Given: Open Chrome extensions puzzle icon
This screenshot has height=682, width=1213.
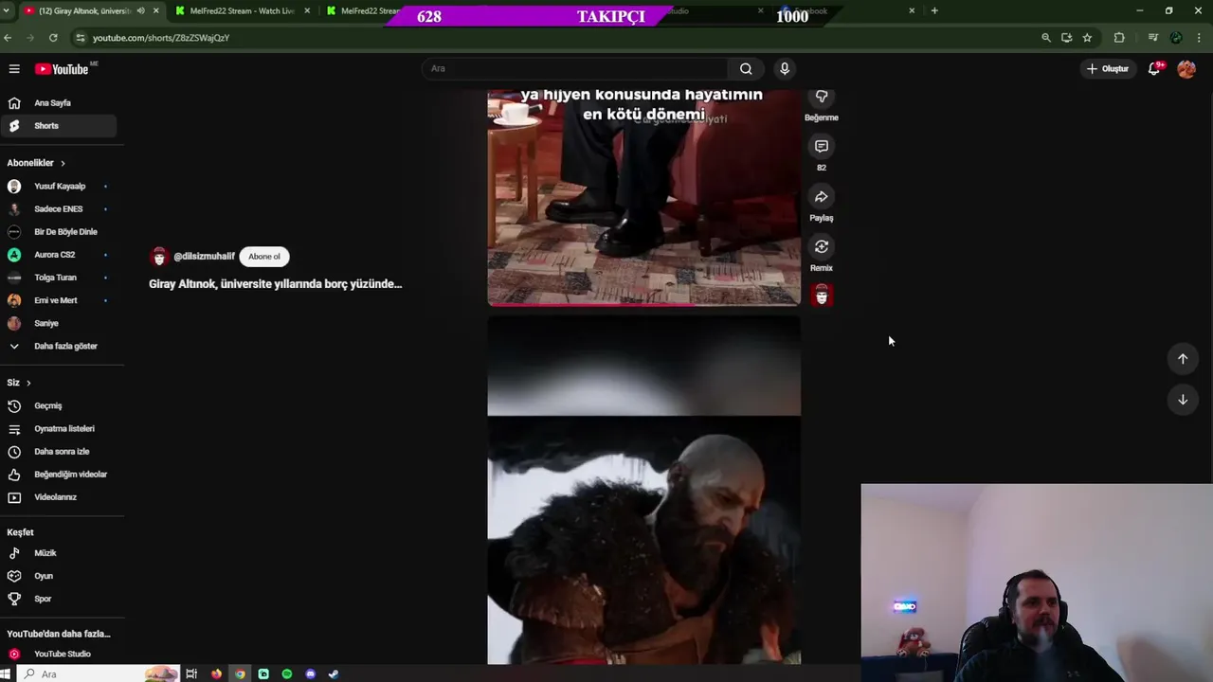Looking at the screenshot, I should [x=1119, y=38].
